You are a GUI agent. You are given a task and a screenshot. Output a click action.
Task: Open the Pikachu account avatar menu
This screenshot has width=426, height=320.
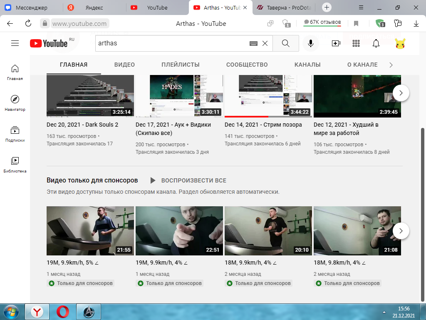(x=400, y=43)
